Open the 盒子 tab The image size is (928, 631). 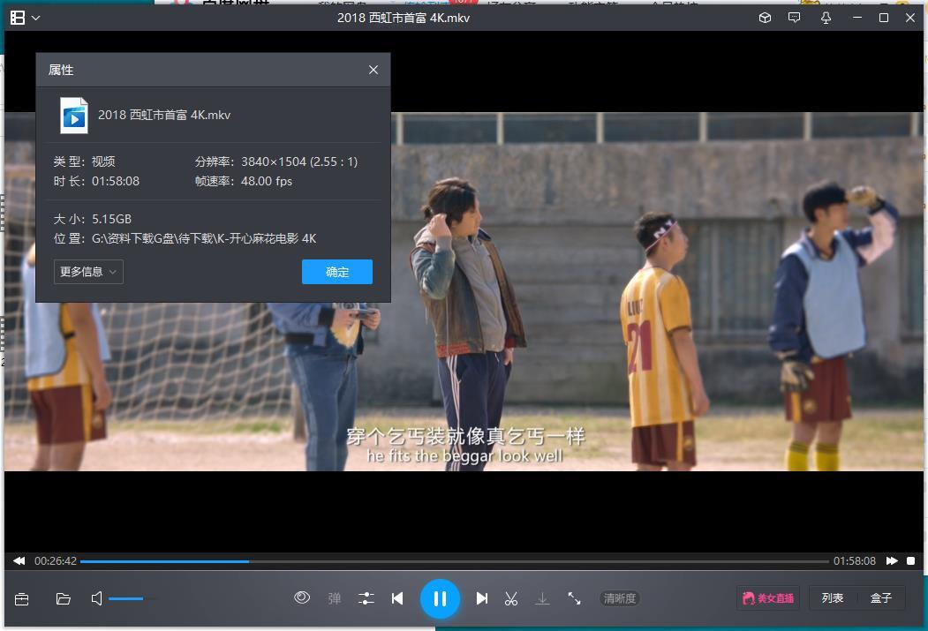881,598
